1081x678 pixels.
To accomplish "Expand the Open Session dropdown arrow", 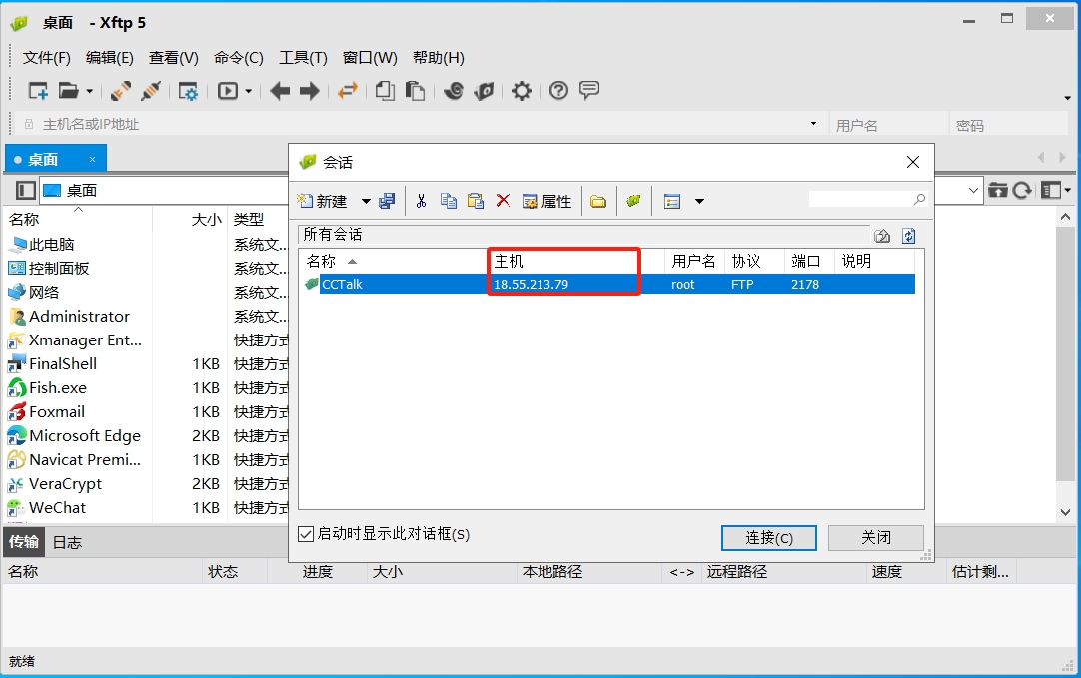I will pyautogui.click(x=90, y=91).
